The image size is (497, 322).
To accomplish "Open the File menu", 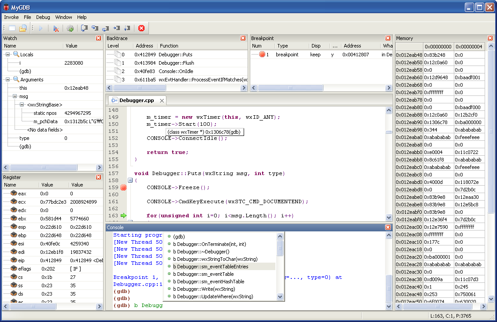I will 28,17.
